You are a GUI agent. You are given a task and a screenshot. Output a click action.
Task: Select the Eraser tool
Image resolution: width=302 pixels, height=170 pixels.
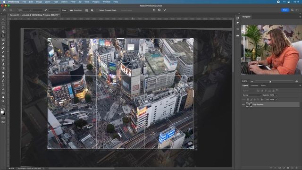(3, 64)
